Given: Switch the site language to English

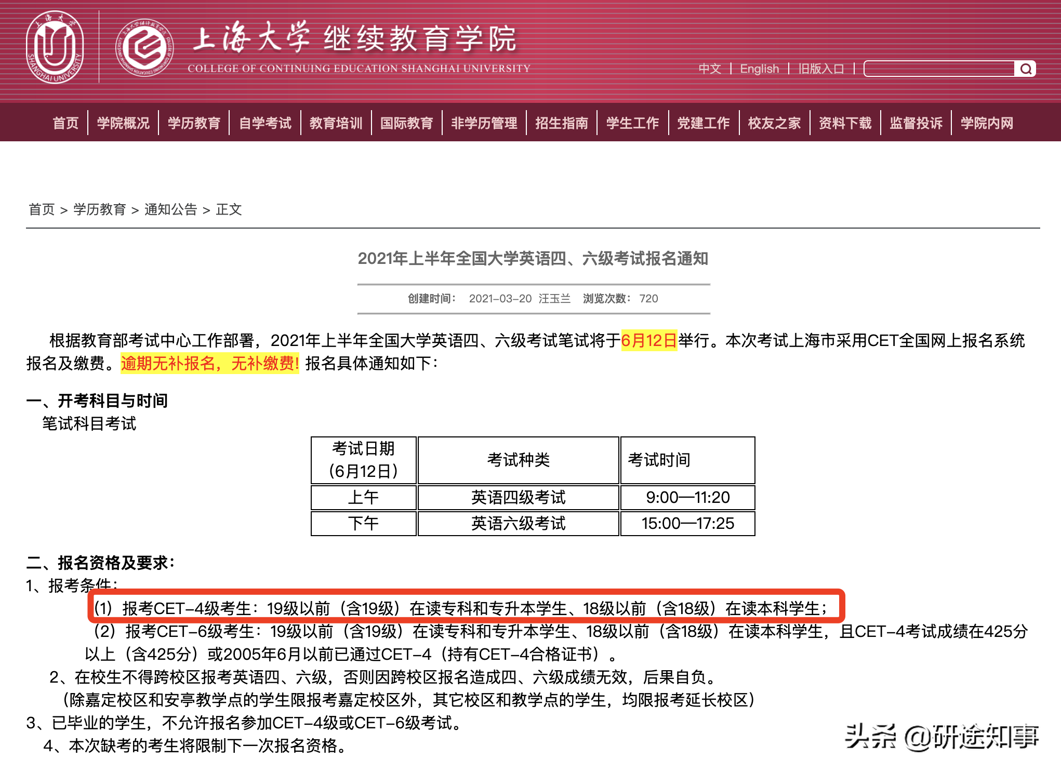Looking at the screenshot, I should pos(760,69).
